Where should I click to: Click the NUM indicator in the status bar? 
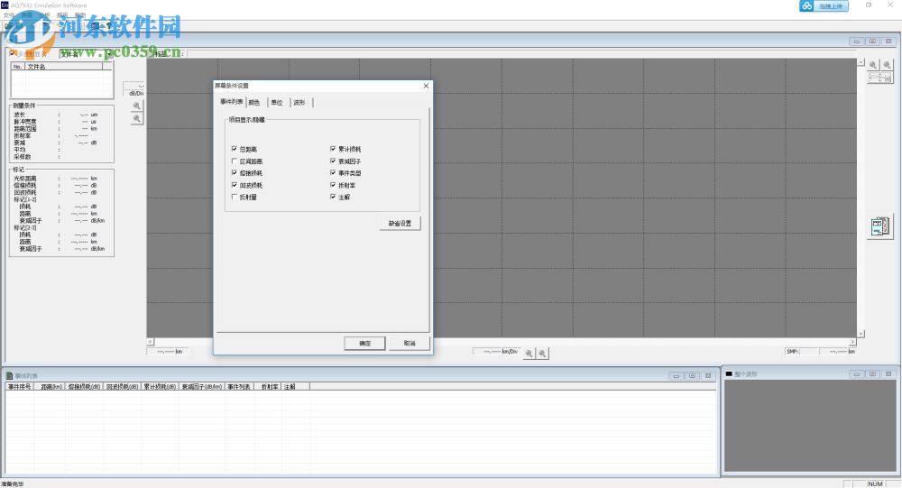(x=876, y=484)
